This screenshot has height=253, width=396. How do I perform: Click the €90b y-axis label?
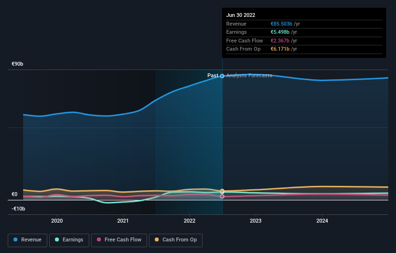pos(17,64)
